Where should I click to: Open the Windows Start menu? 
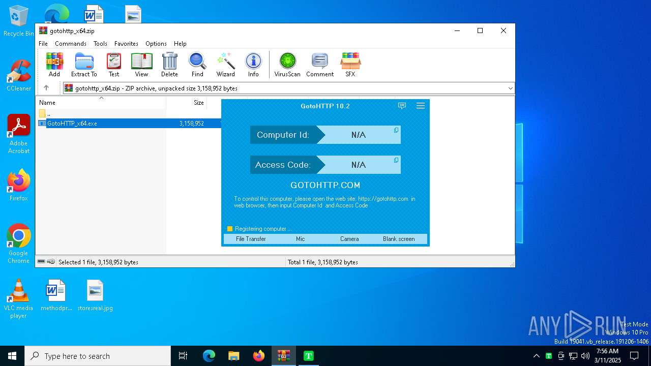point(12,356)
